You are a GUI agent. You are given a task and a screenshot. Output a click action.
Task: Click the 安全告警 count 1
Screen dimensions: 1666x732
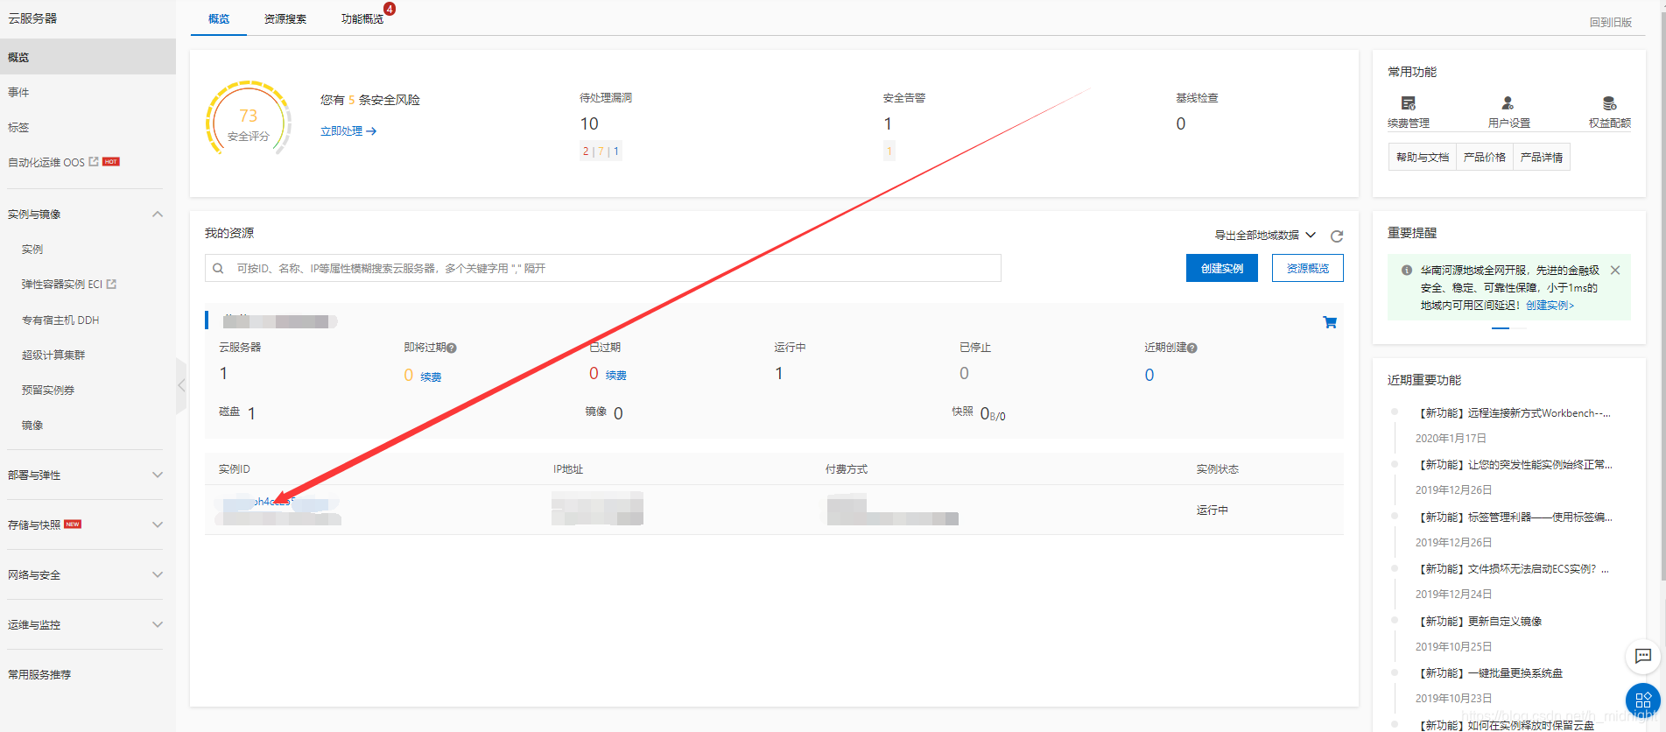(x=888, y=124)
